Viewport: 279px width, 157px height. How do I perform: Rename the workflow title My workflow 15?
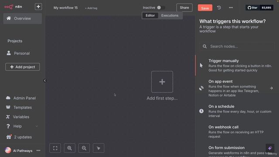65,8
